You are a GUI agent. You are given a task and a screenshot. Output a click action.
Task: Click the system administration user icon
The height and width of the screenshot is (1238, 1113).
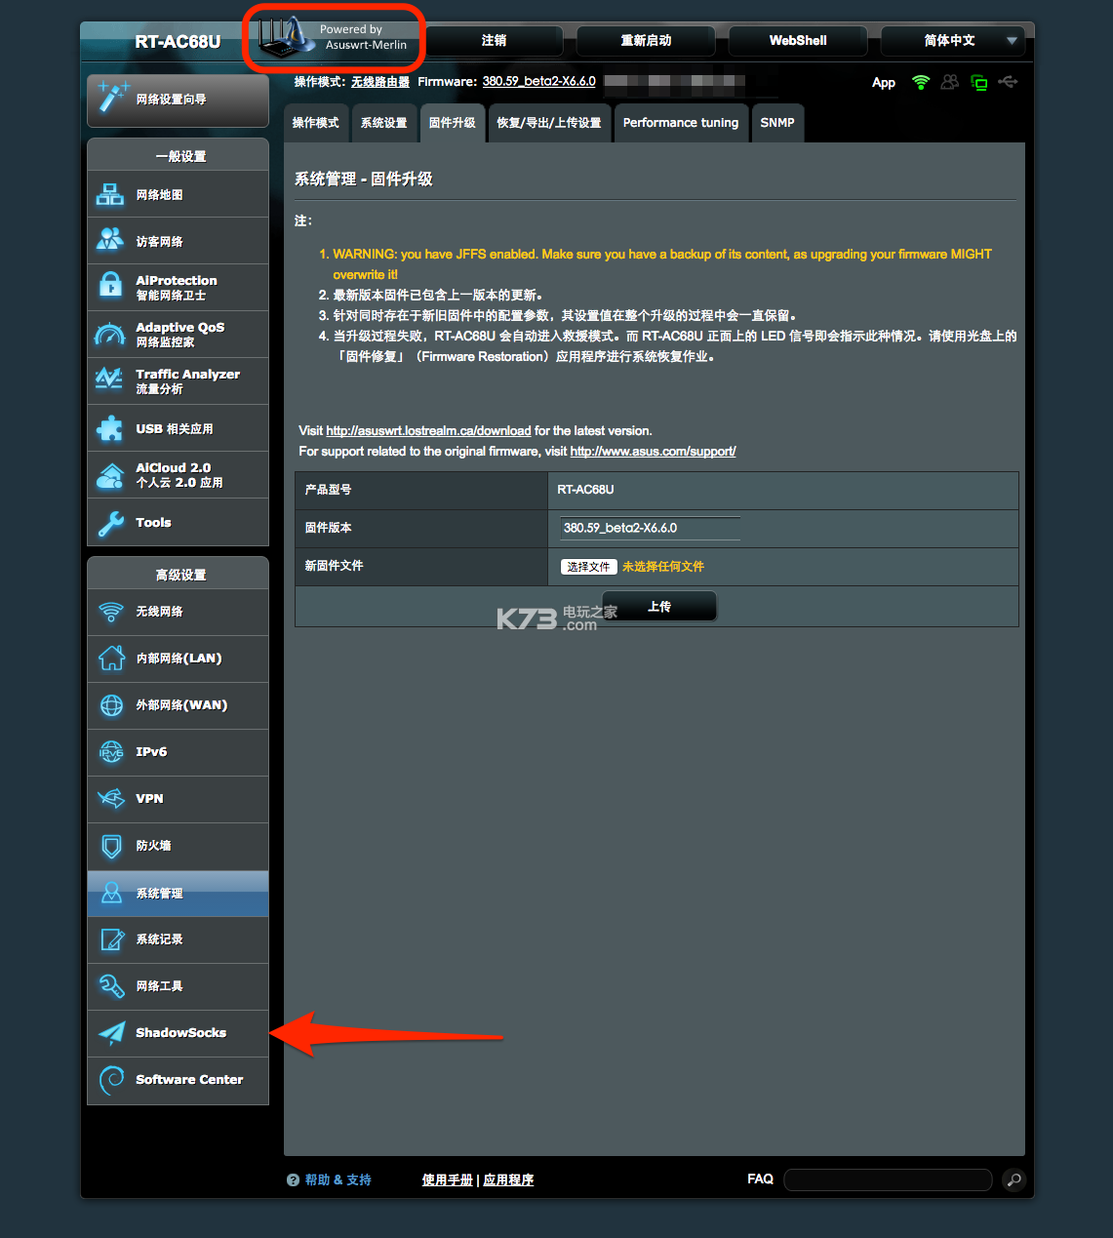[x=111, y=893]
